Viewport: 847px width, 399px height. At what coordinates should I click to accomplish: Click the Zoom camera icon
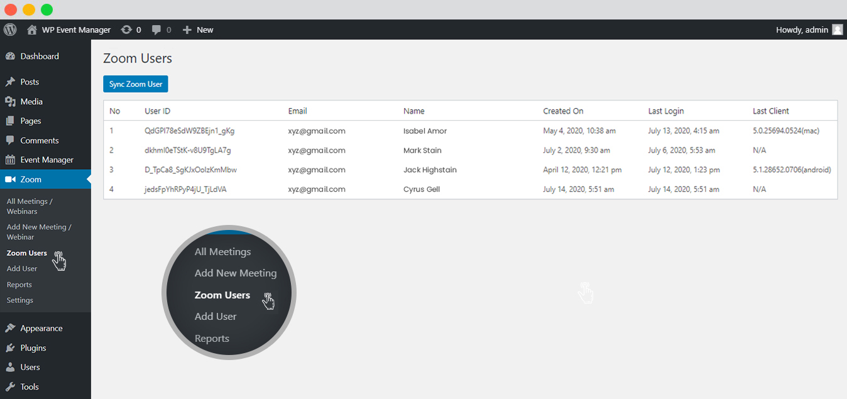[x=10, y=179]
